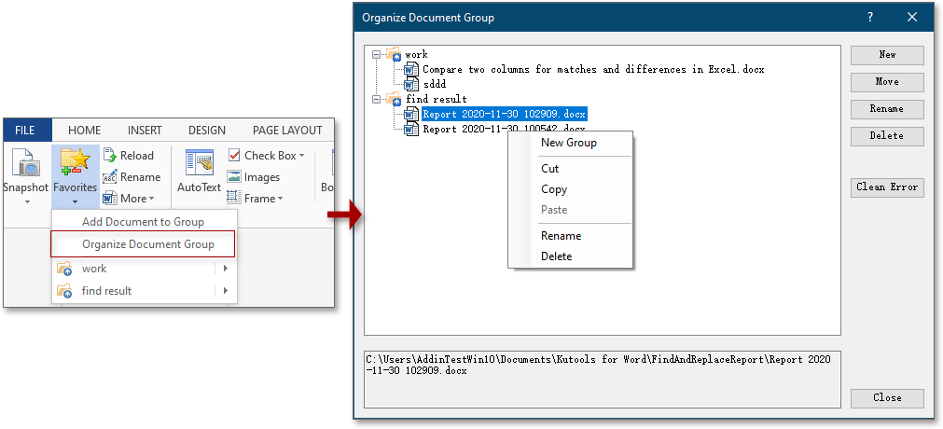The width and height of the screenshot is (943, 429).
Task: Click the Reload icon in ribbon
Action: point(110,155)
